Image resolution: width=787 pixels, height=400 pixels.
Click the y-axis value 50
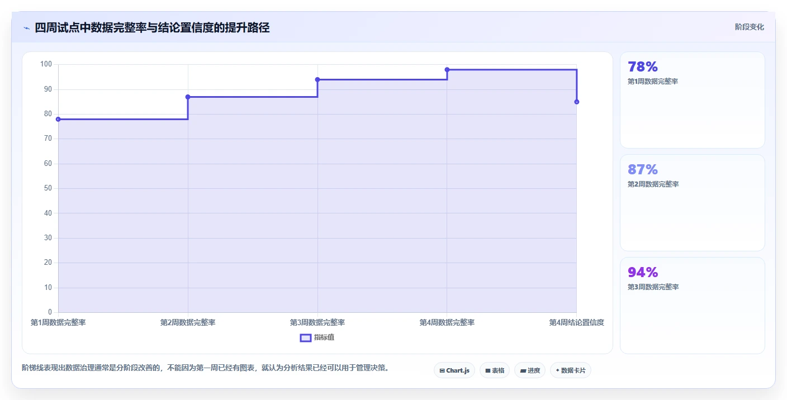click(48, 188)
